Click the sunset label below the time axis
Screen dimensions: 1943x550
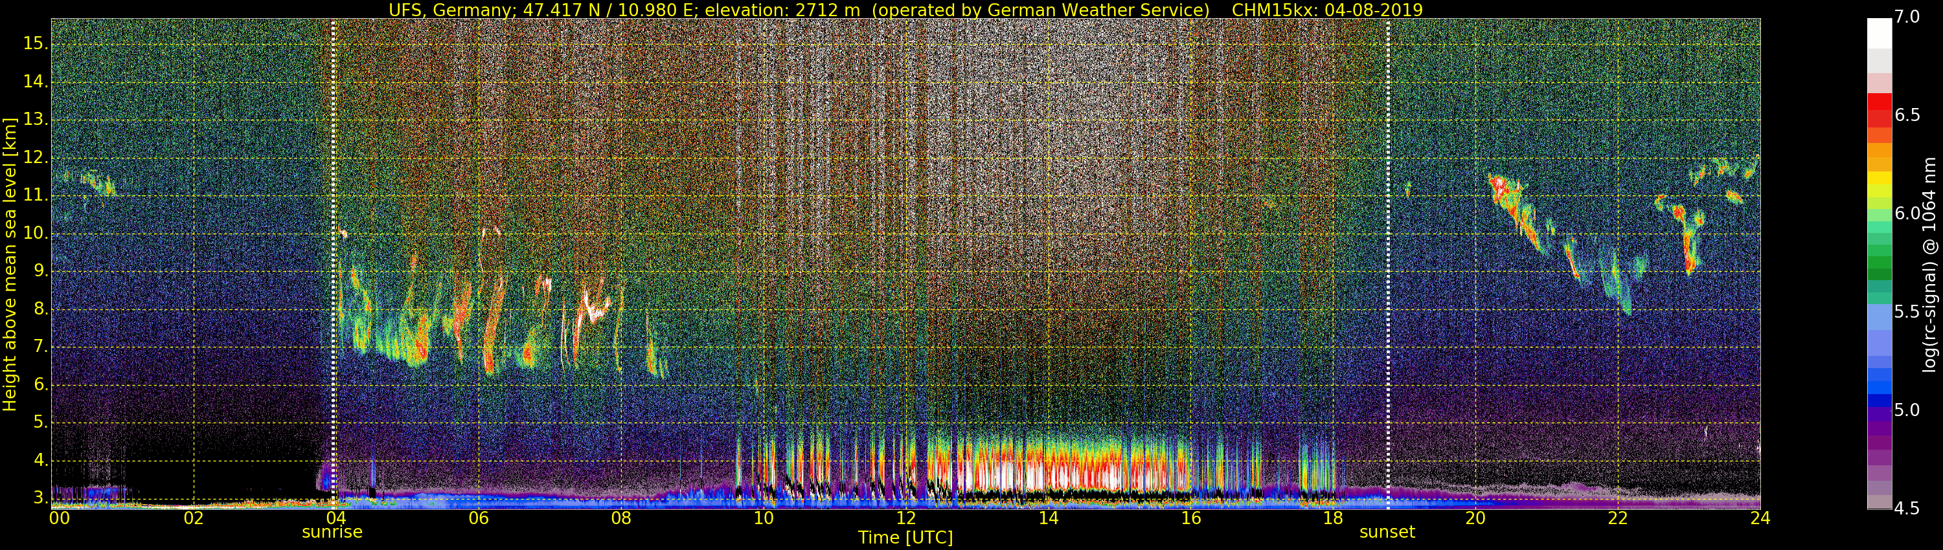1387,532
